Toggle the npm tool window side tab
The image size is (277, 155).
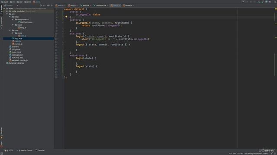pyautogui.click(x=1, y=145)
